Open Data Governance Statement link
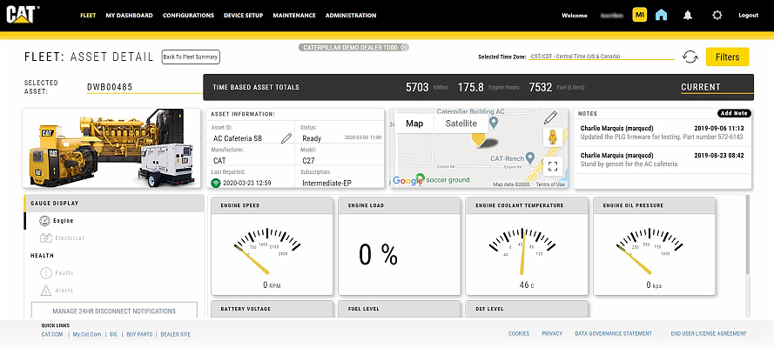774x348 pixels. click(613, 334)
